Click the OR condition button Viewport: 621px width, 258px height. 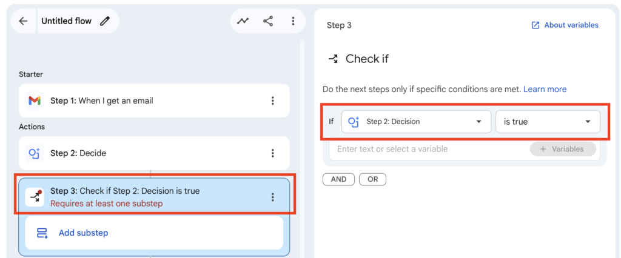pos(372,179)
